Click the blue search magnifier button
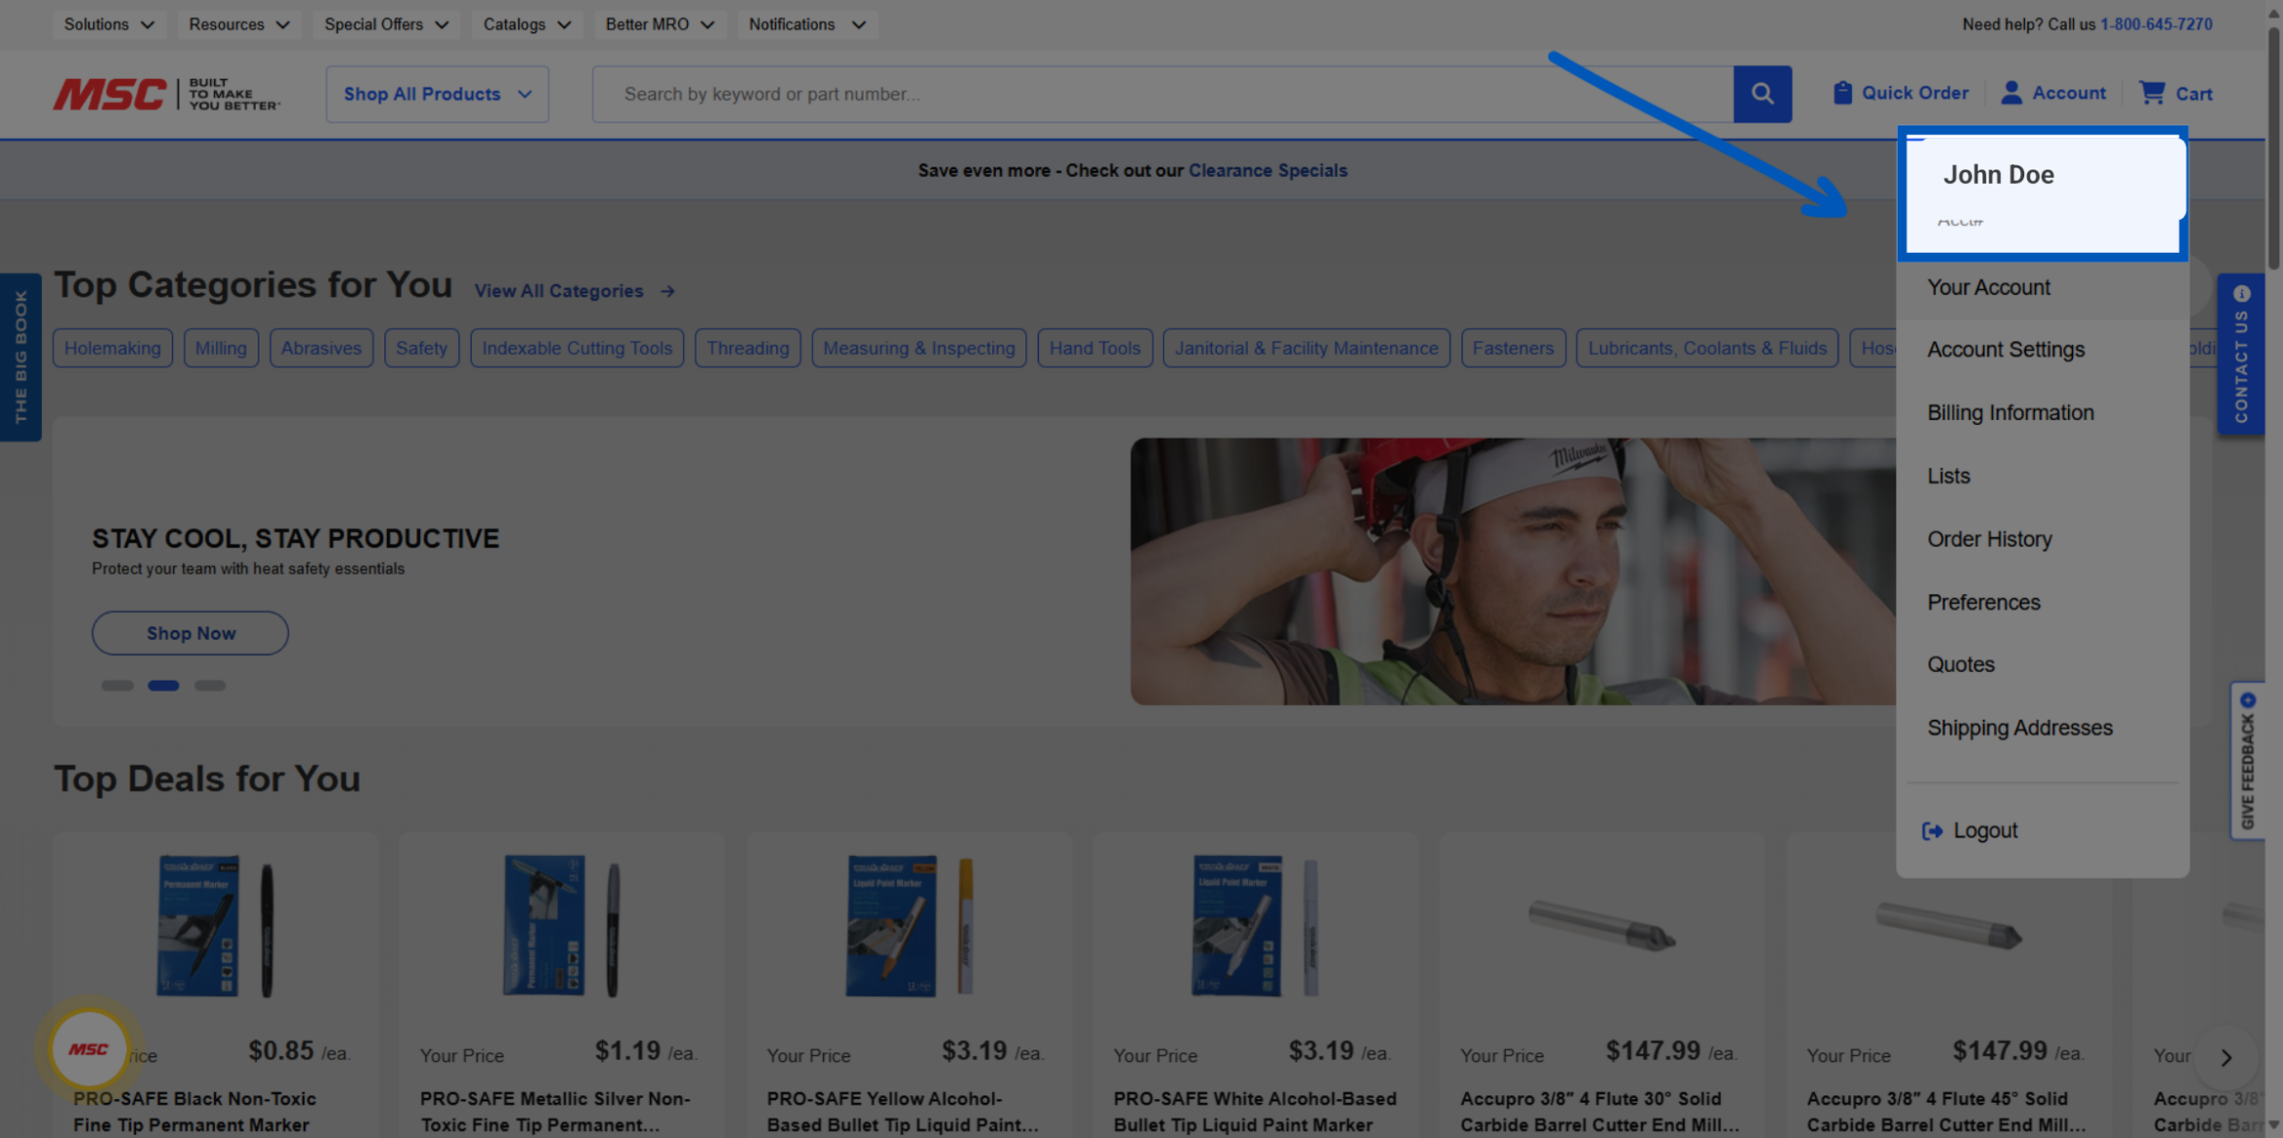 pyautogui.click(x=1762, y=94)
